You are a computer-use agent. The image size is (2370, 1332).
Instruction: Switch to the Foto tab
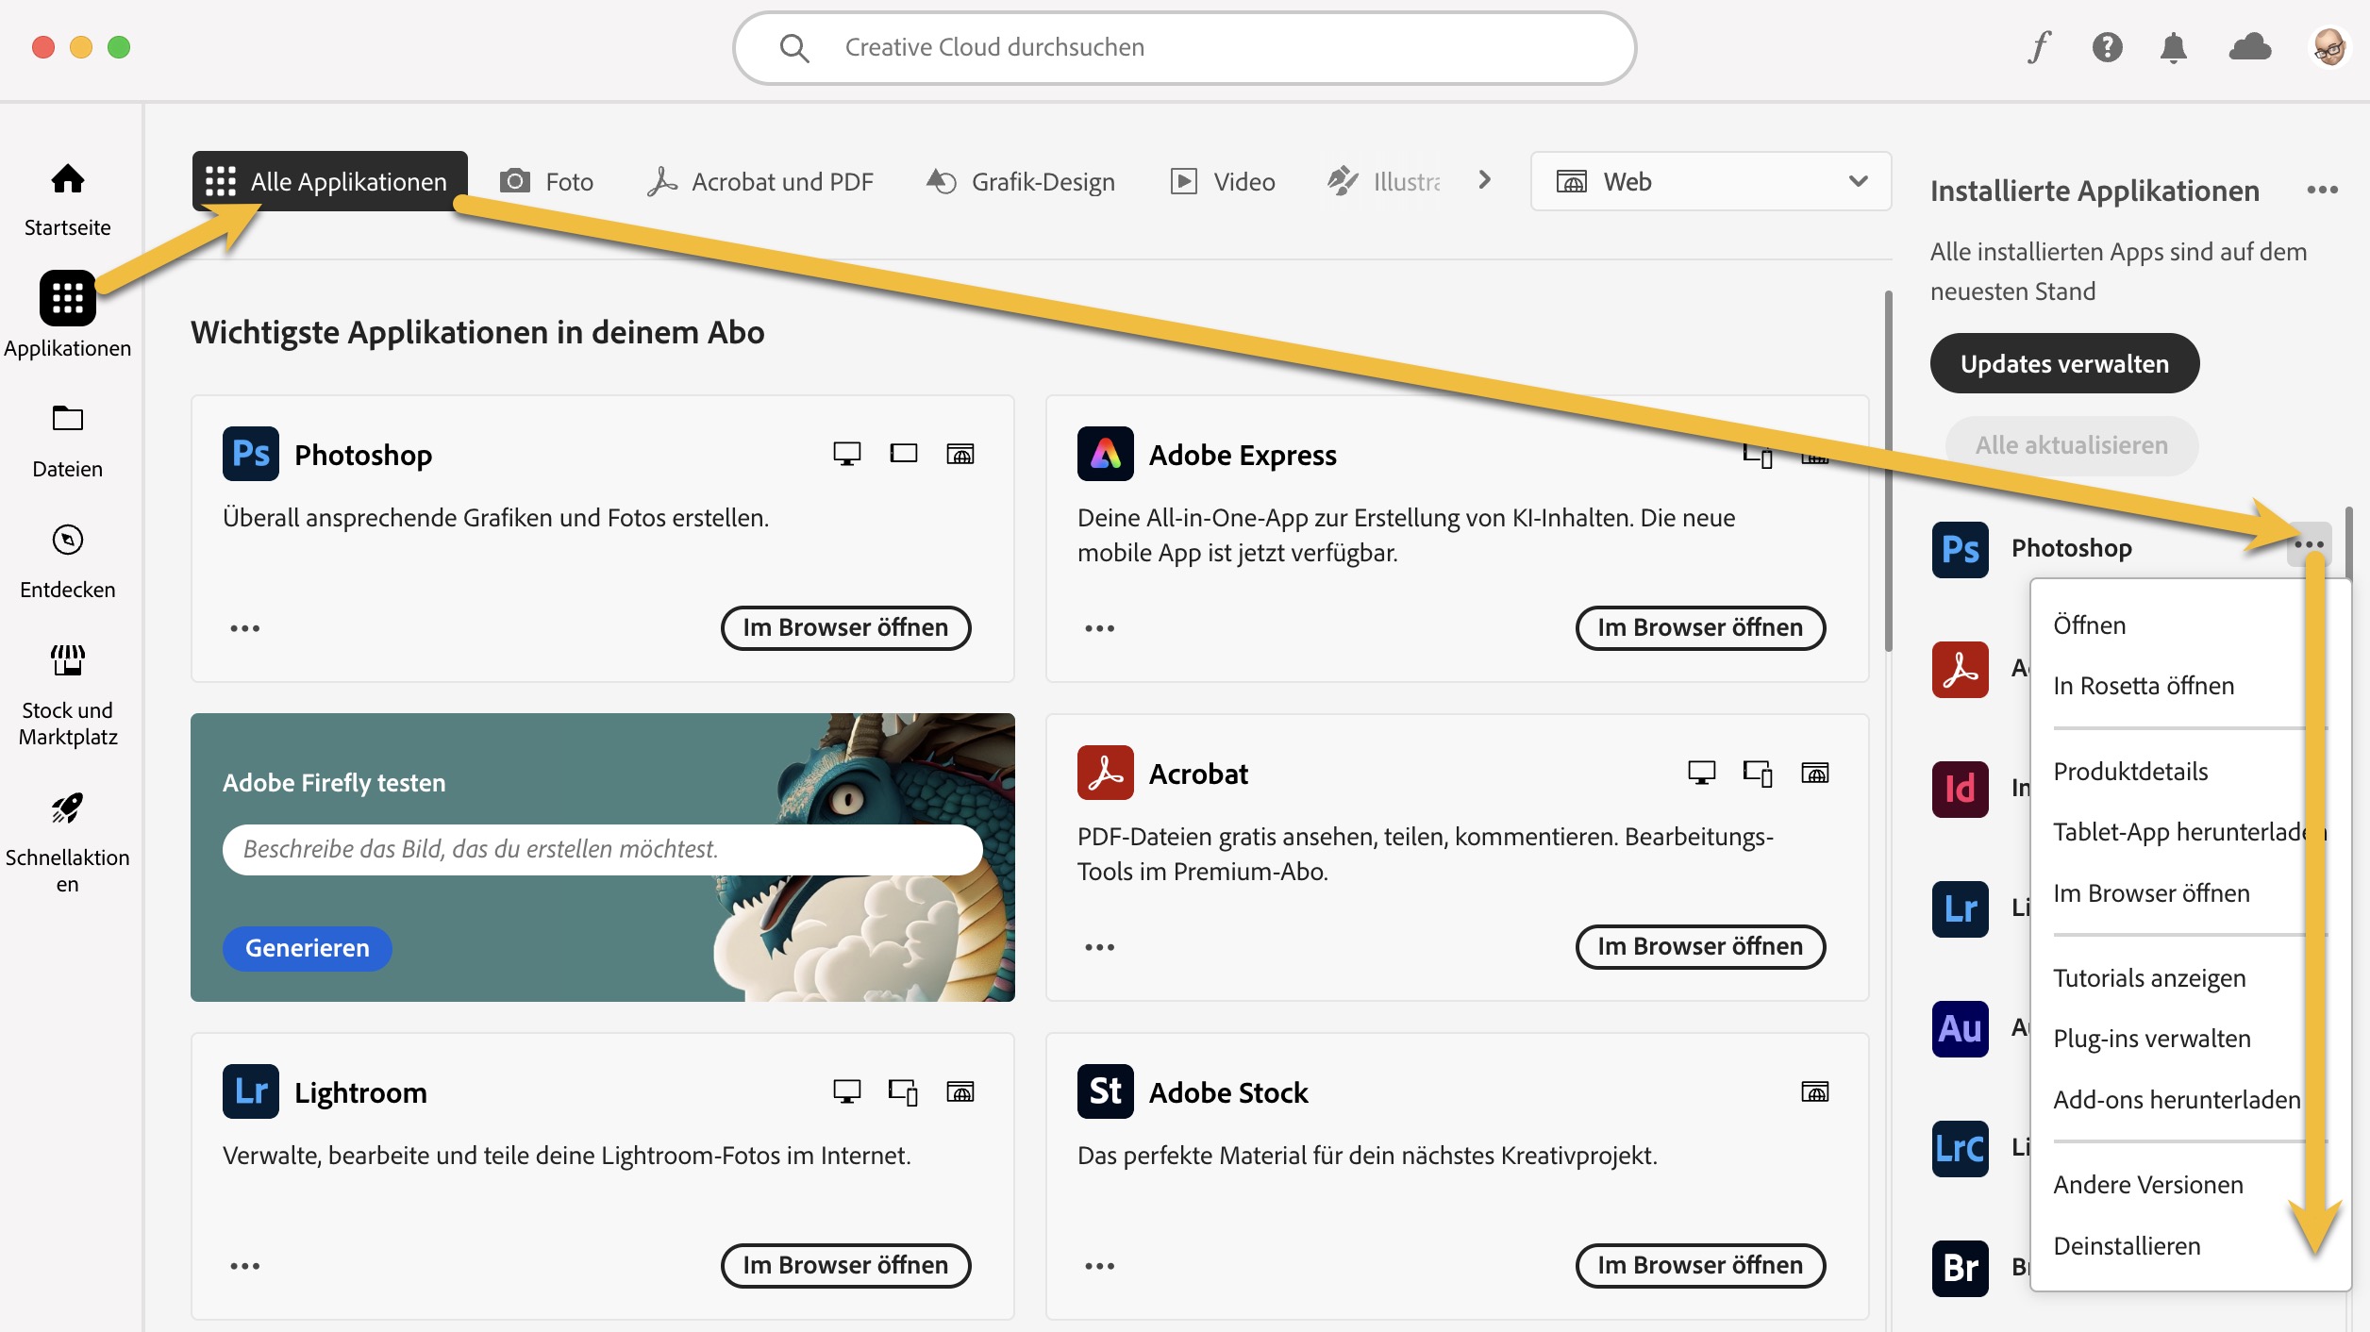click(547, 181)
